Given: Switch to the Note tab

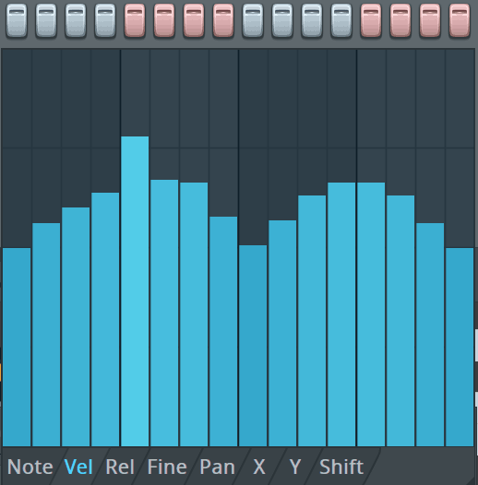Looking at the screenshot, I should tap(30, 467).
